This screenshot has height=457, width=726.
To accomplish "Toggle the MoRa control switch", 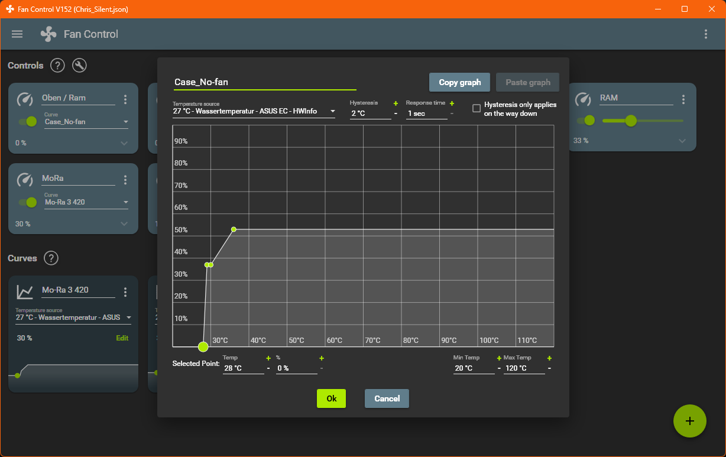I will click(28, 202).
